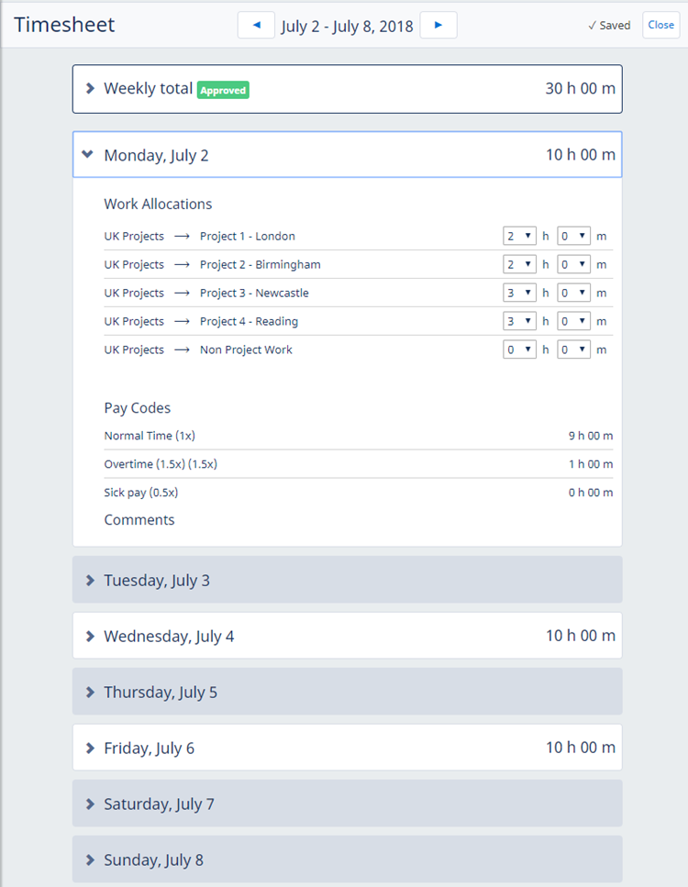Collapse the Monday, July 2 section
Screen dimensions: 688x887
[x=88, y=155]
